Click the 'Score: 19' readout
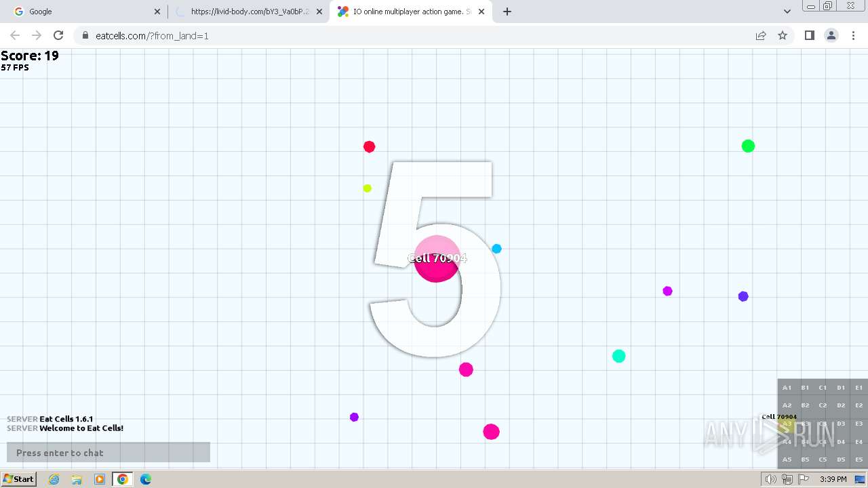 30,56
